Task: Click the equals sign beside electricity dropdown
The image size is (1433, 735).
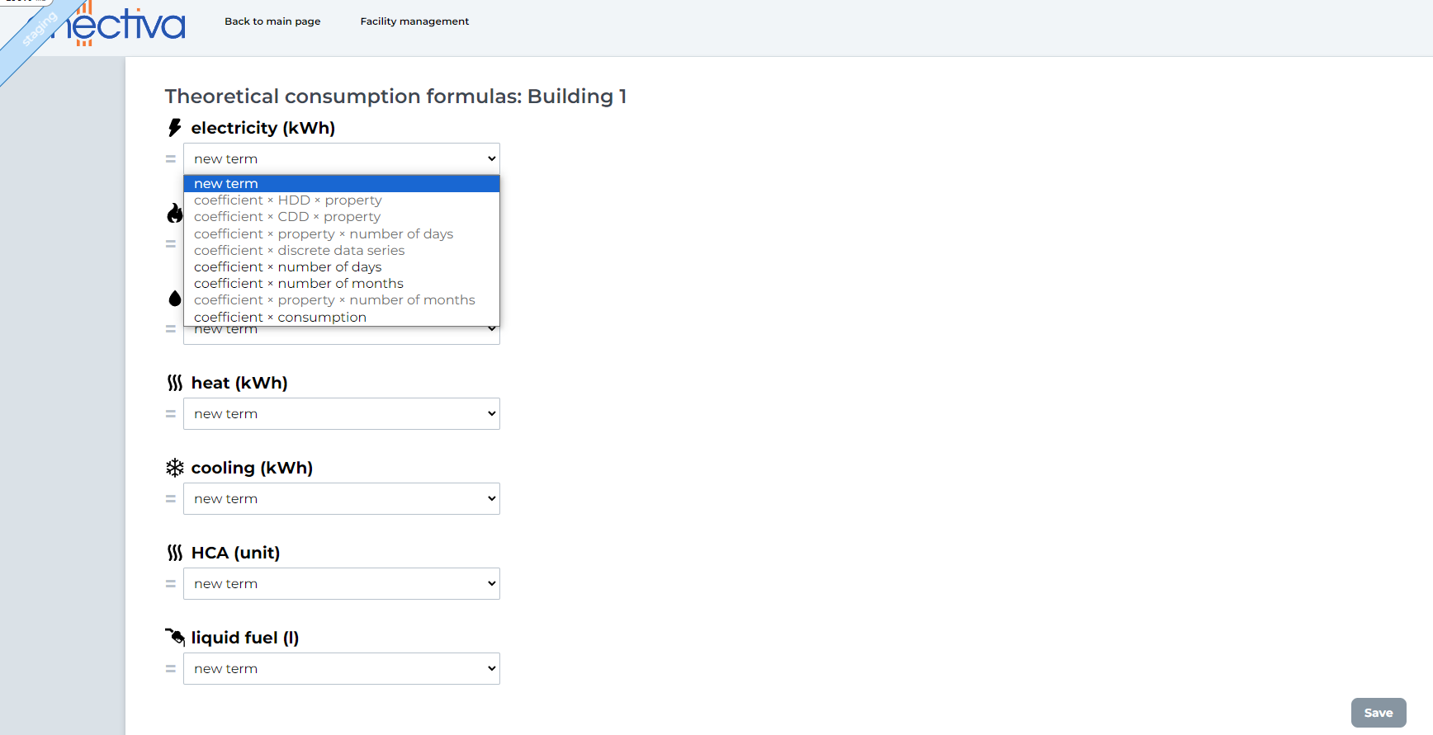Action: pyautogui.click(x=171, y=159)
